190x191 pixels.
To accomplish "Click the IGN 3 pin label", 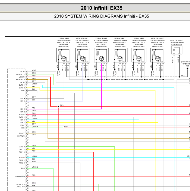I will point(22,101).
